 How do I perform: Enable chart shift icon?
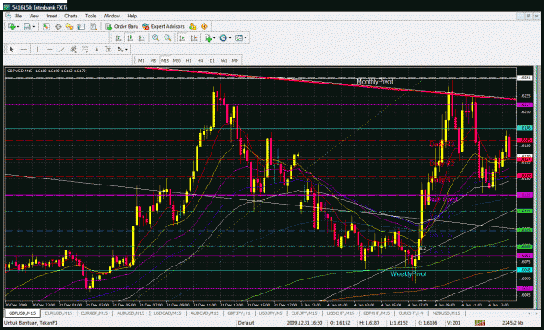point(194,37)
